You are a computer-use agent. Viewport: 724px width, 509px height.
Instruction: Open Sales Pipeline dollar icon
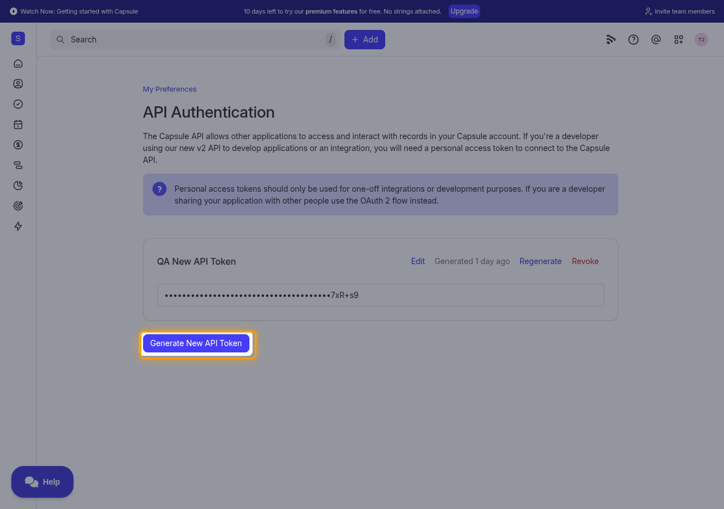coord(18,145)
